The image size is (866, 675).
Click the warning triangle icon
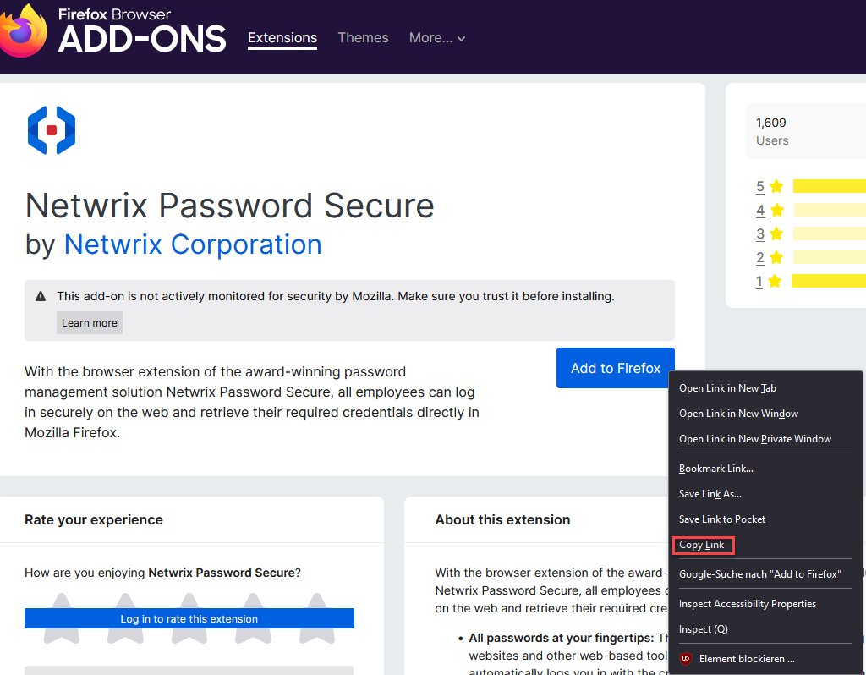pyautogui.click(x=41, y=297)
